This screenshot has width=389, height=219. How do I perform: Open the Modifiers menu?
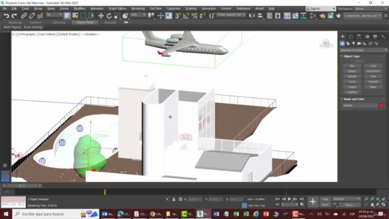80,9
